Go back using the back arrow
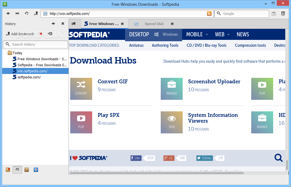The image size is (291, 187). [x=8, y=13]
